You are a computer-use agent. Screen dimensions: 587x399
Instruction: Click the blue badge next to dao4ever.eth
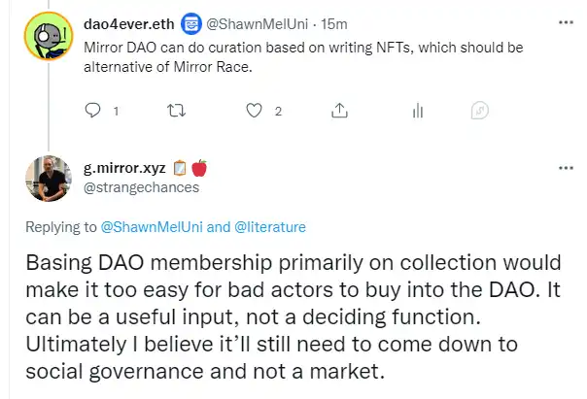tap(191, 24)
